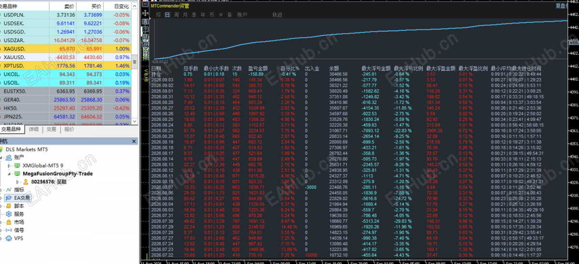This screenshot has height=264, width=579.
Task: Select the GER40. symbol row
Action: point(66,99)
